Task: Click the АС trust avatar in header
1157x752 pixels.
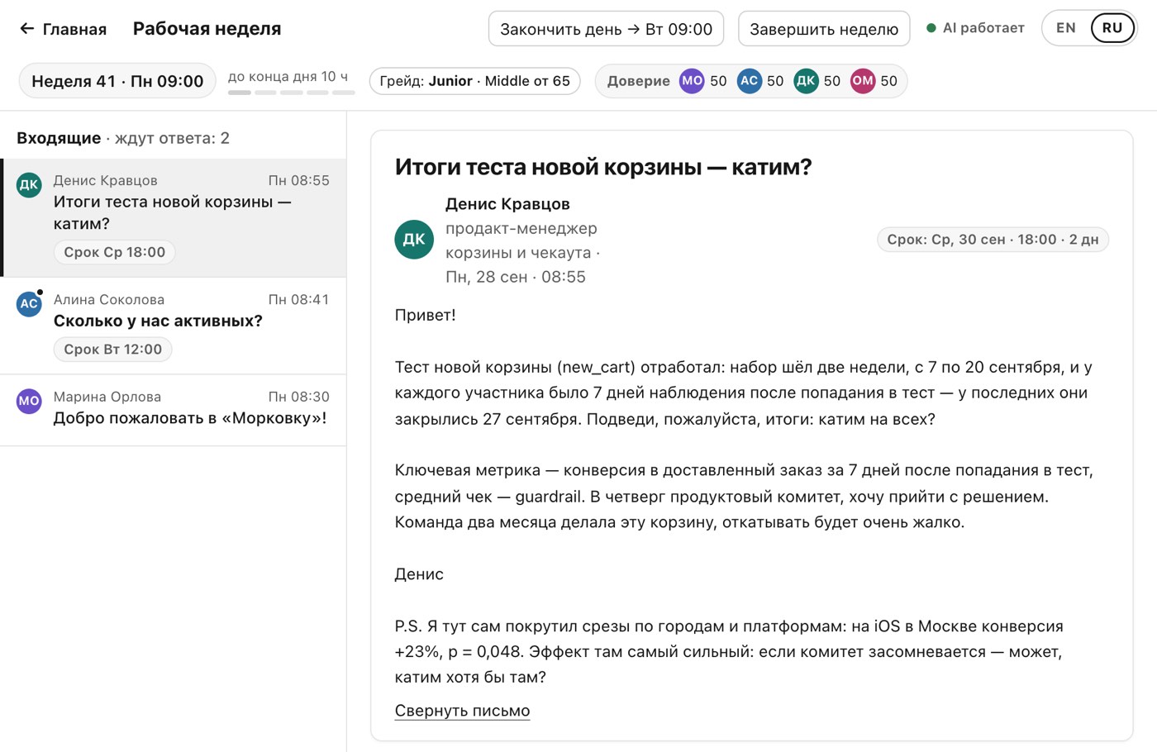Action: pyautogui.click(x=749, y=81)
